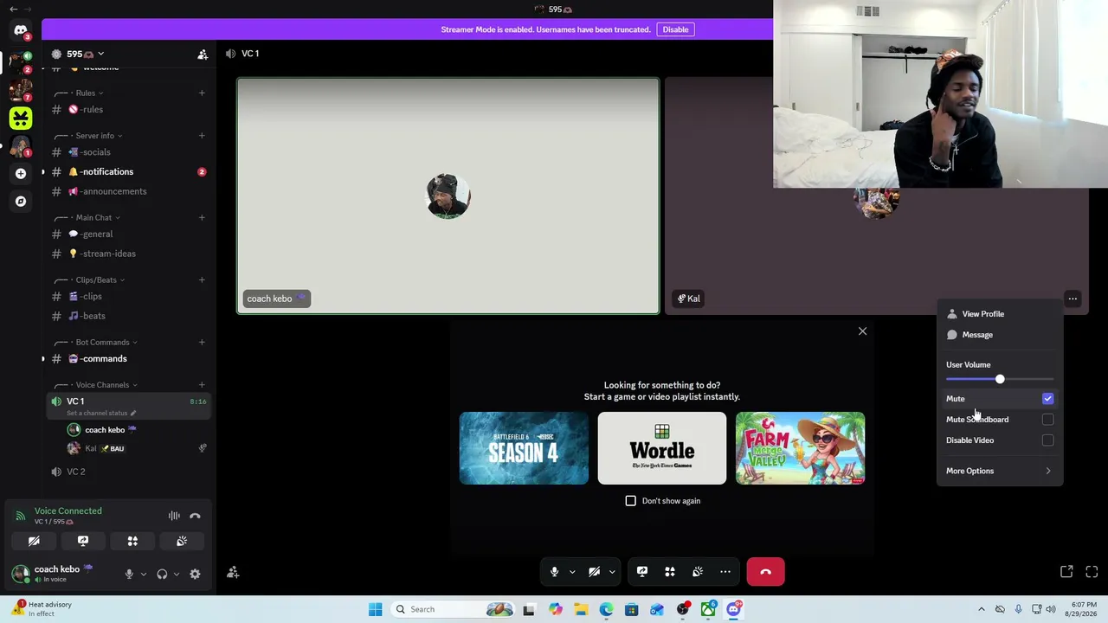Click the Add a Server plus icon
The height and width of the screenshot is (623, 1108).
coord(21,173)
